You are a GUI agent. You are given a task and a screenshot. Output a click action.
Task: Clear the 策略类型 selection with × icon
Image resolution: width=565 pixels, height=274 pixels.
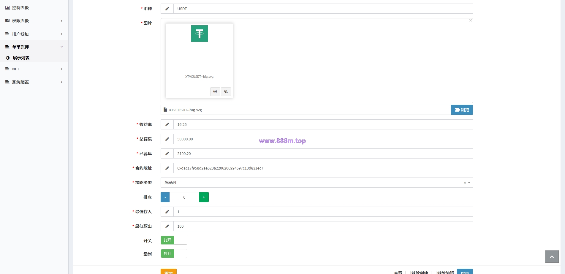tap(465, 183)
